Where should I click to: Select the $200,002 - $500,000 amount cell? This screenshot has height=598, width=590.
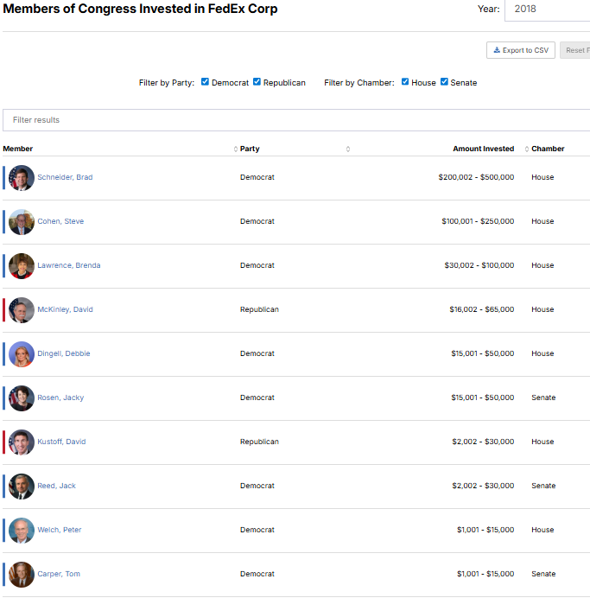pos(476,177)
